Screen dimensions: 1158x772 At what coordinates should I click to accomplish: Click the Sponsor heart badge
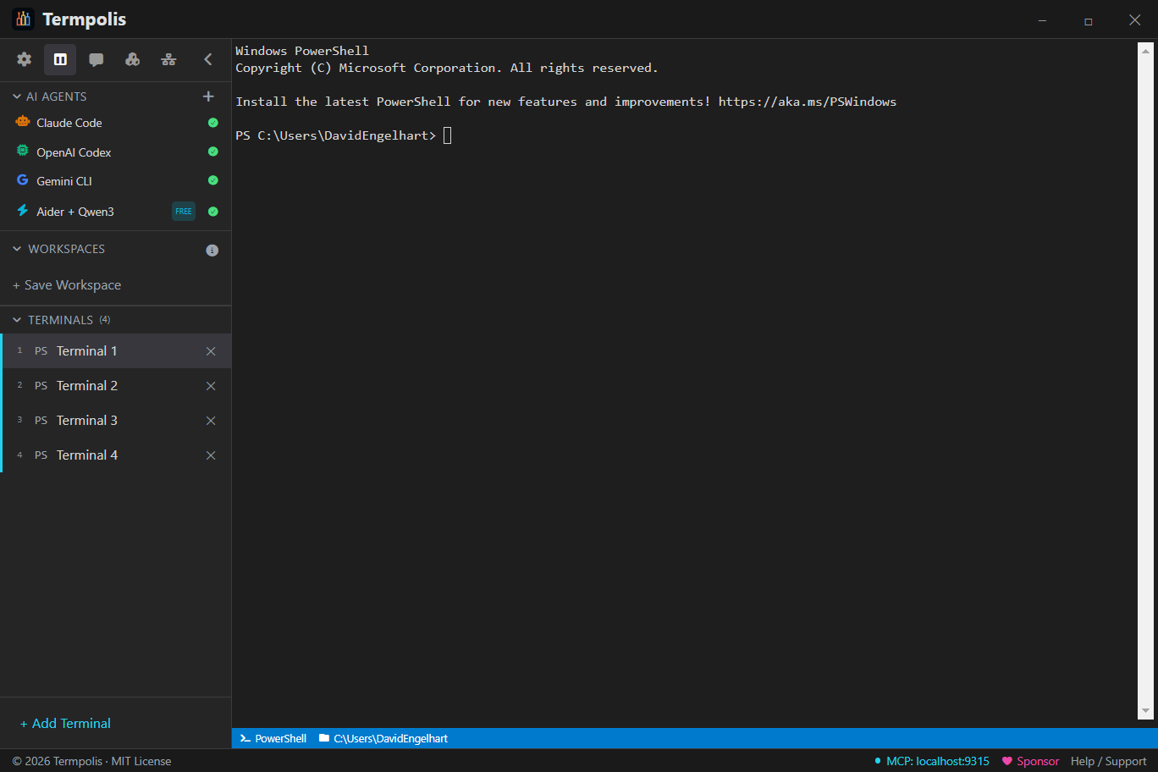point(1006,761)
